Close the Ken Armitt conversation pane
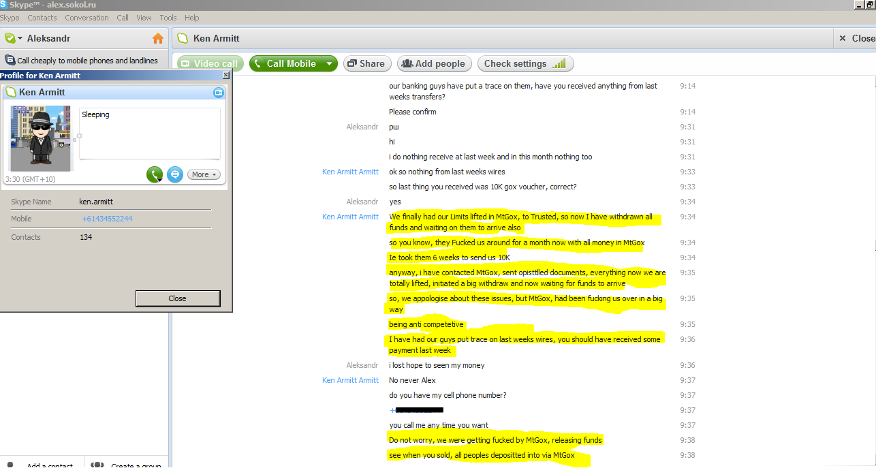 point(856,38)
